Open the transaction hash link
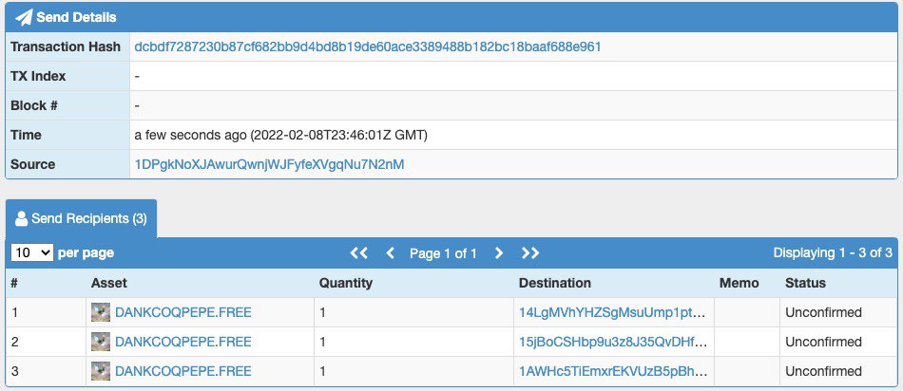 [x=368, y=47]
